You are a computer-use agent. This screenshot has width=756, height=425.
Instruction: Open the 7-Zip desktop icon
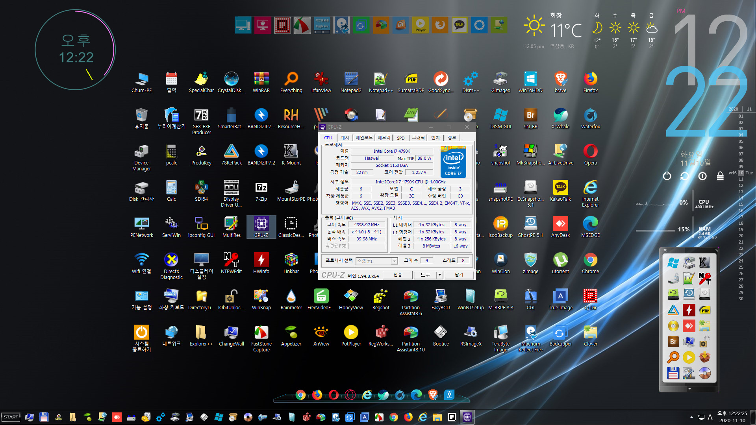tap(261, 190)
